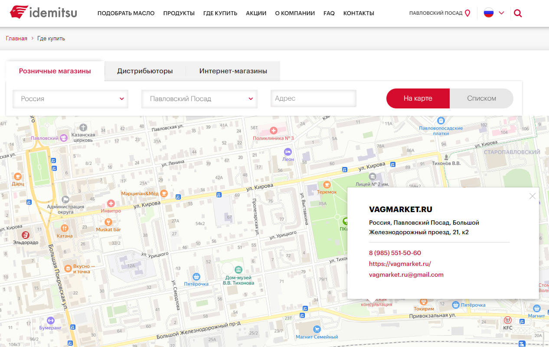The width and height of the screenshot is (549, 347).
Task: Open the FAQ menu item
Action: pyautogui.click(x=329, y=13)
